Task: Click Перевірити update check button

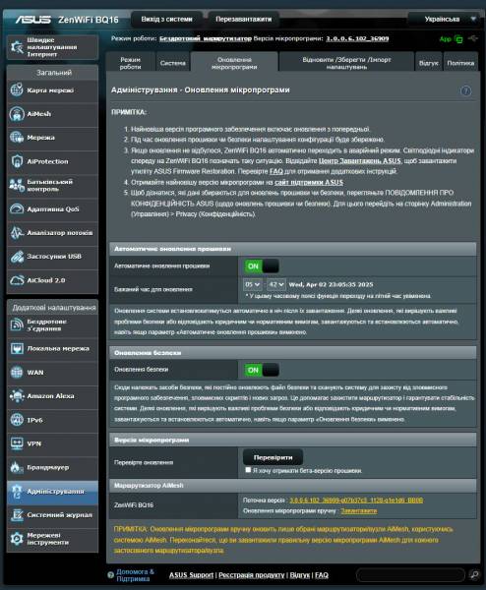Action: 273,457
